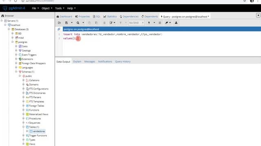The width and height of the screenshot is (261, 146).
Task: Select Sequences in the browser tree
Action: pyautogui.click(x=35, y=123)
